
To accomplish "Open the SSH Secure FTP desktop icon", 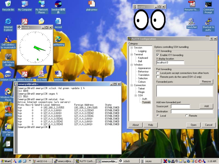I will pos(8,127).
